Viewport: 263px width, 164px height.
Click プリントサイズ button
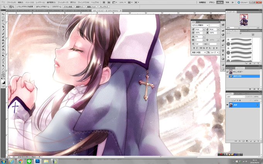coord(104,7)
